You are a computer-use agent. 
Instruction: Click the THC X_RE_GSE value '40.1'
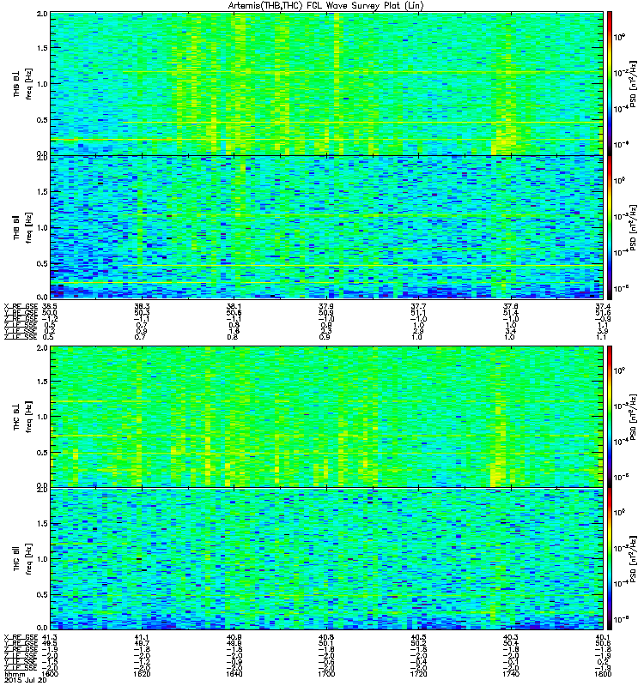pyautogui.click(x=604, y=637)
